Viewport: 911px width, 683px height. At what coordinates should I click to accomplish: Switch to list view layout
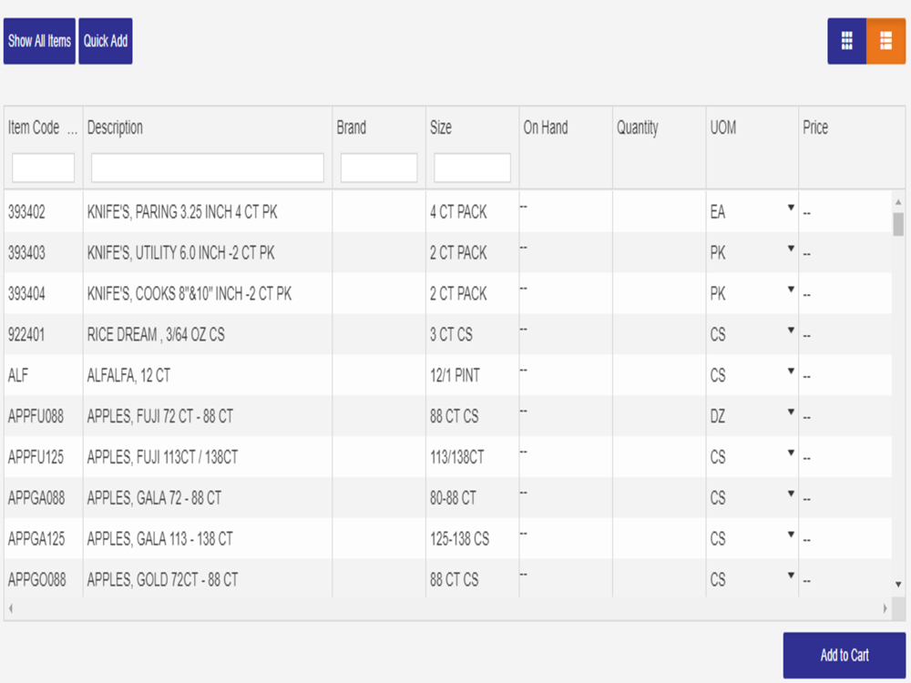click(886, 41)
